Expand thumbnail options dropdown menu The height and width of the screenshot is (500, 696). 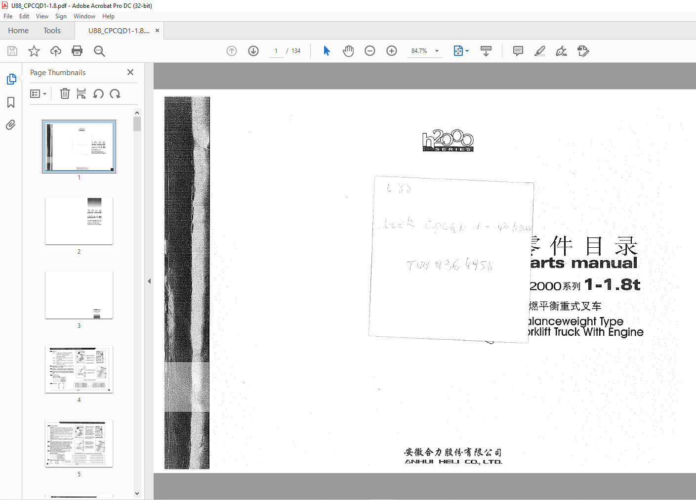[39, 93]
